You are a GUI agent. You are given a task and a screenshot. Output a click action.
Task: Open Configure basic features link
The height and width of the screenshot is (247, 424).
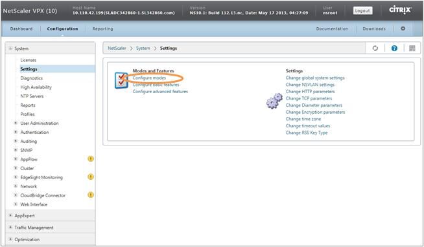156,85
